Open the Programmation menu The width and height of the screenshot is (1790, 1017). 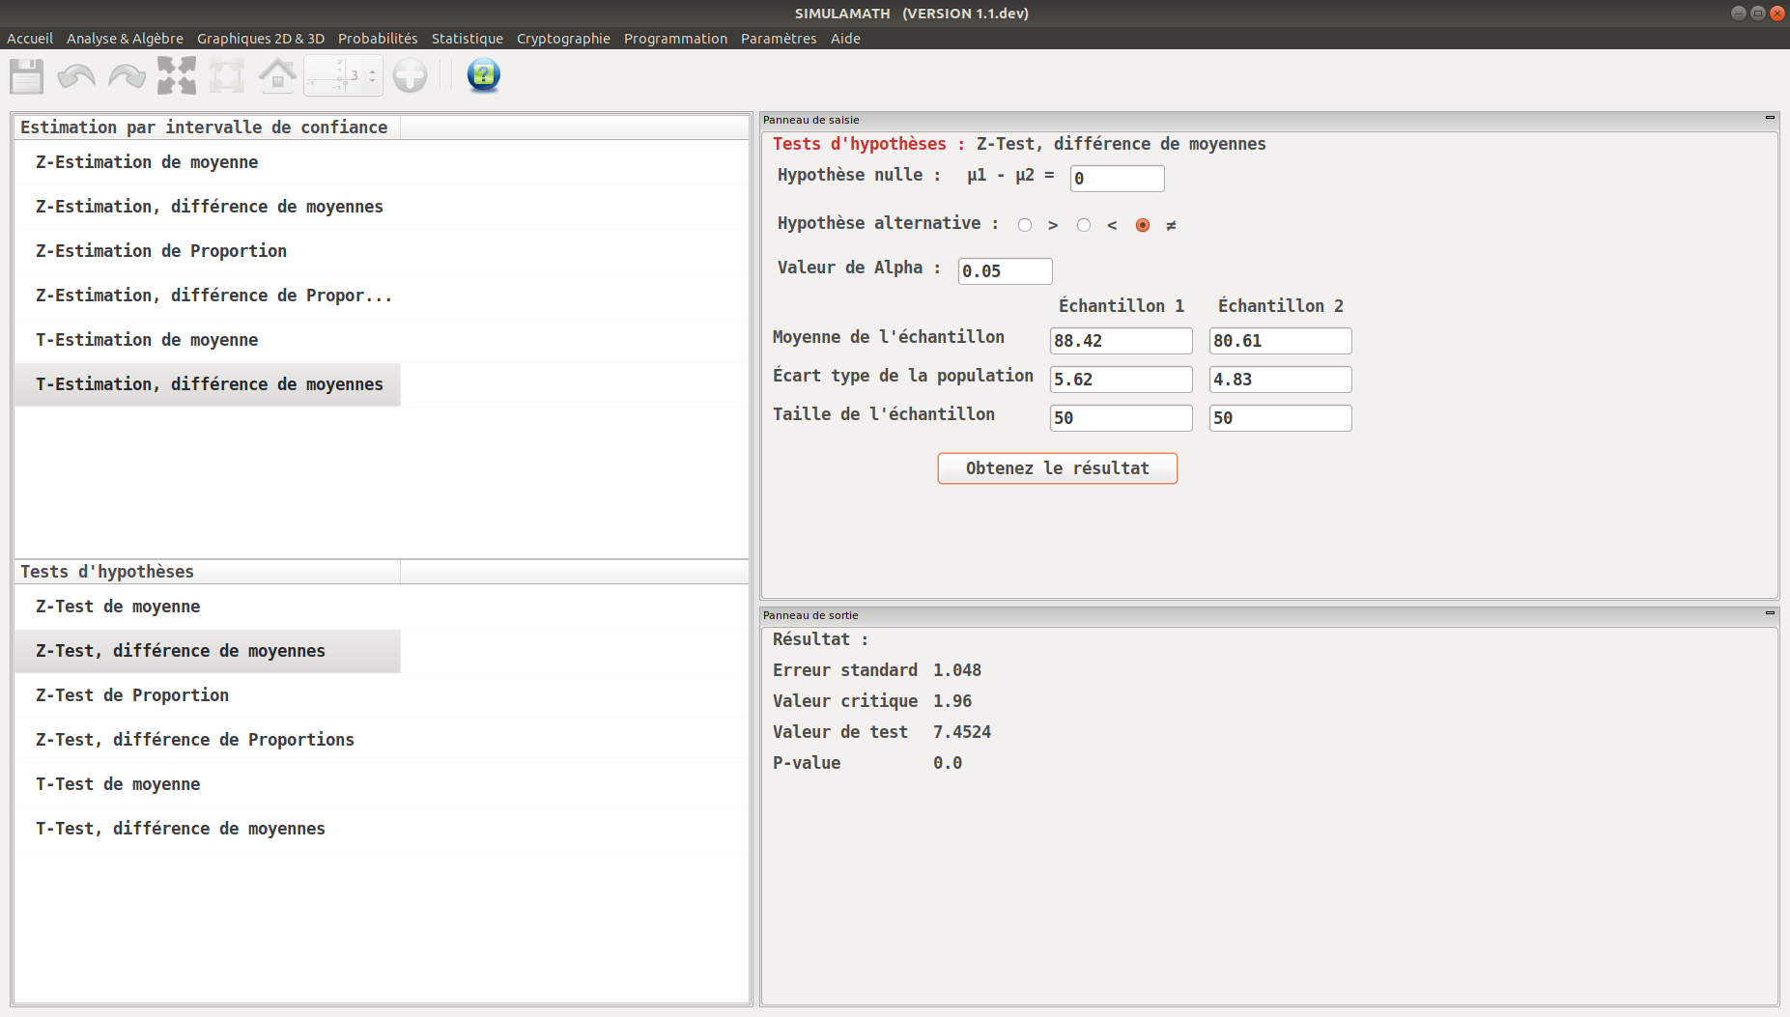click(x=675, y=39)
